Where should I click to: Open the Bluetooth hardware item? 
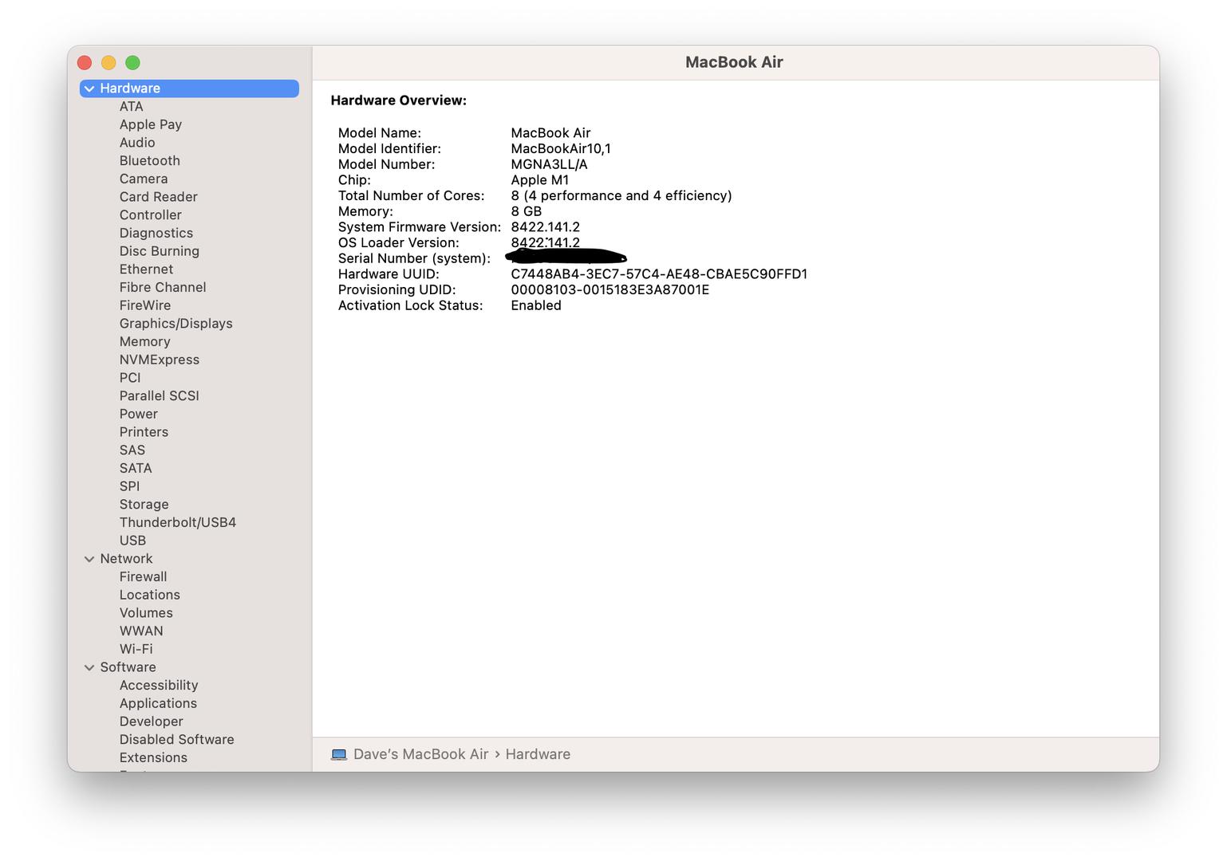click(150, 161)
